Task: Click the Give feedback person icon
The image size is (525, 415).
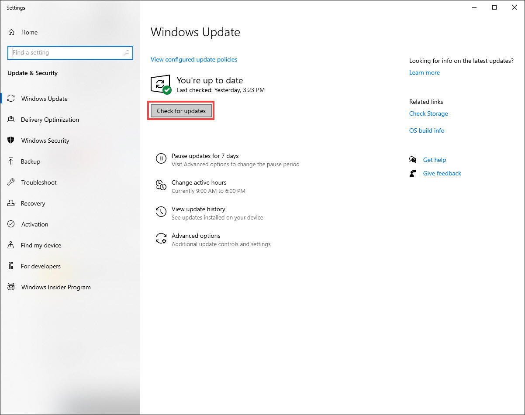Action: pos(413,173)
